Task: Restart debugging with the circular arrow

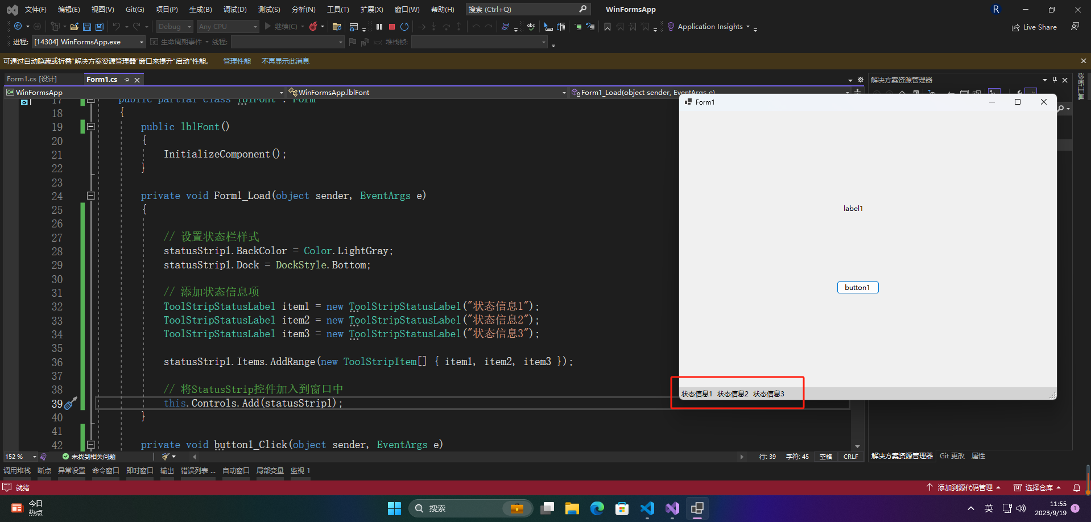Action: 404,27
